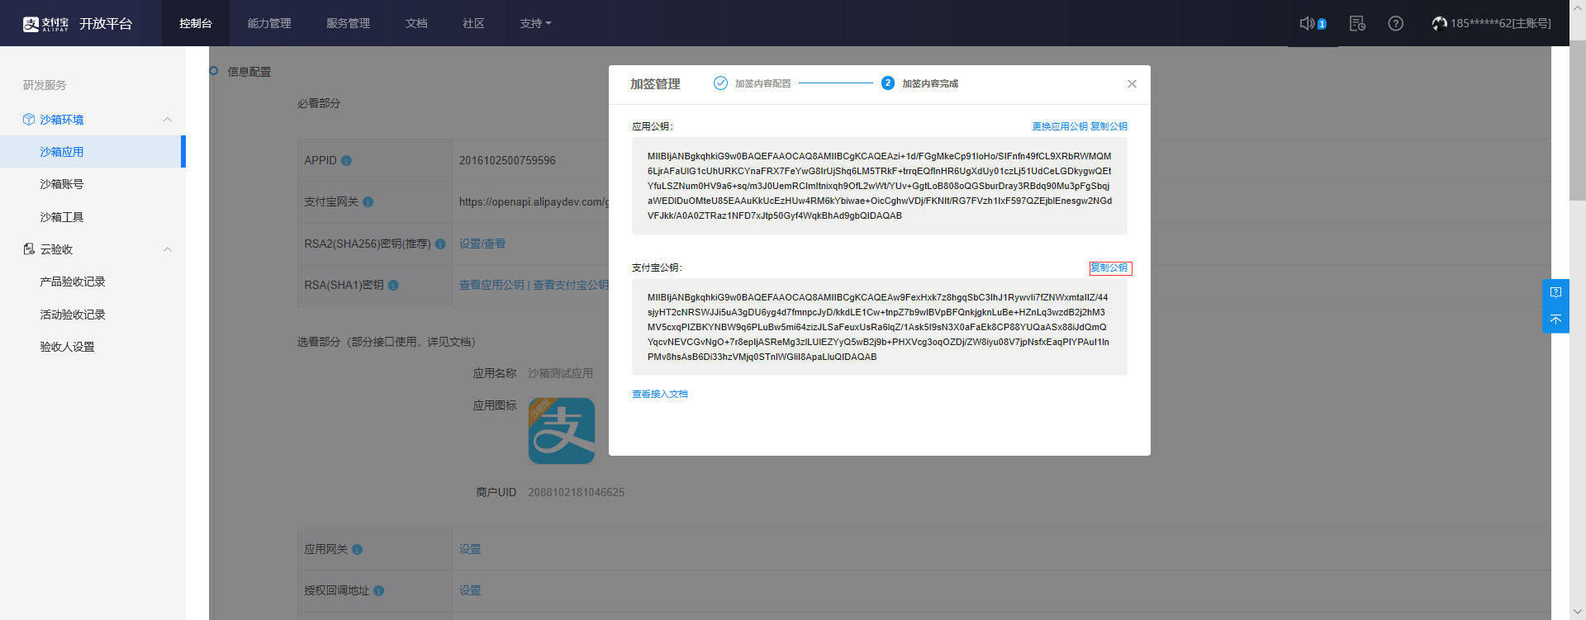Image resolution: width=1586 pixels, height=620 pixels.
Task: Click the APPID info icon
Action: (346, 161)
